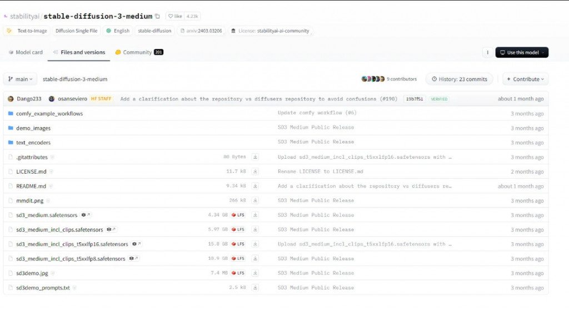Open the comfy_example_workflows folder icon
Image resolution: width=569 pixels, height=319 pixels.
11,114
